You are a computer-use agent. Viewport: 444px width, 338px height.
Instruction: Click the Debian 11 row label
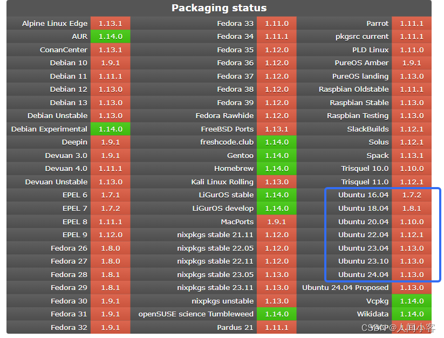click(69, 77)
